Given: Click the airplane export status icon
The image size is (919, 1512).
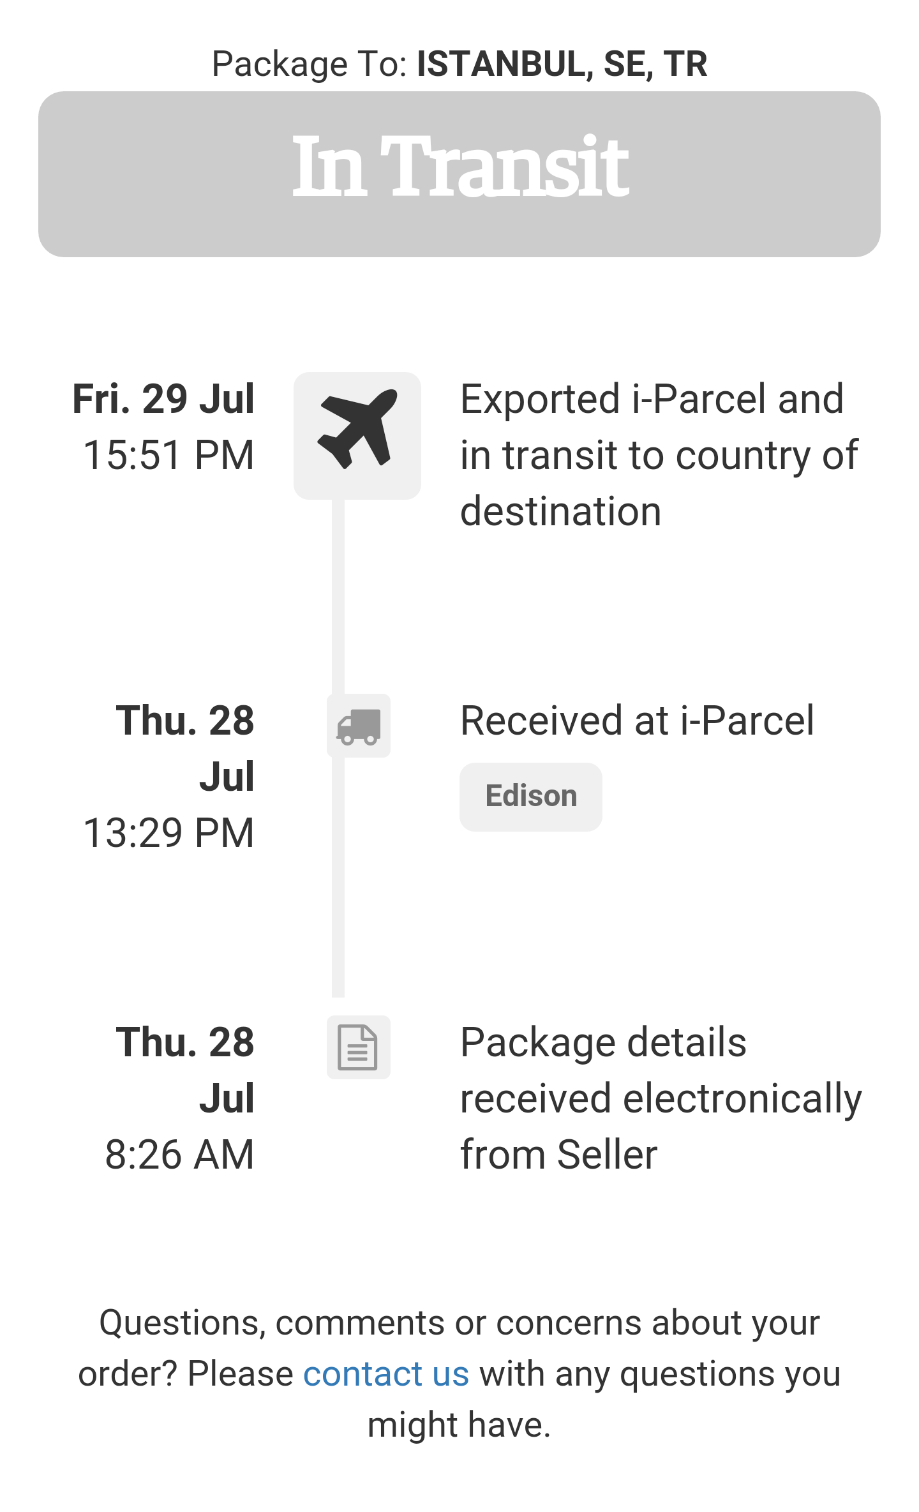Looking at the screenshot, I should [x=357, y=436].
